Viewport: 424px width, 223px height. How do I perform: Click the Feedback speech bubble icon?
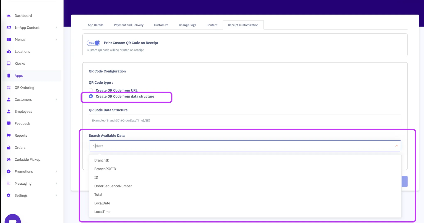tap(9, 123)
